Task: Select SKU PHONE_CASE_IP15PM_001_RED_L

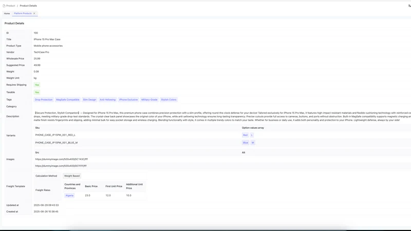Action: click(x=55, y=135)
